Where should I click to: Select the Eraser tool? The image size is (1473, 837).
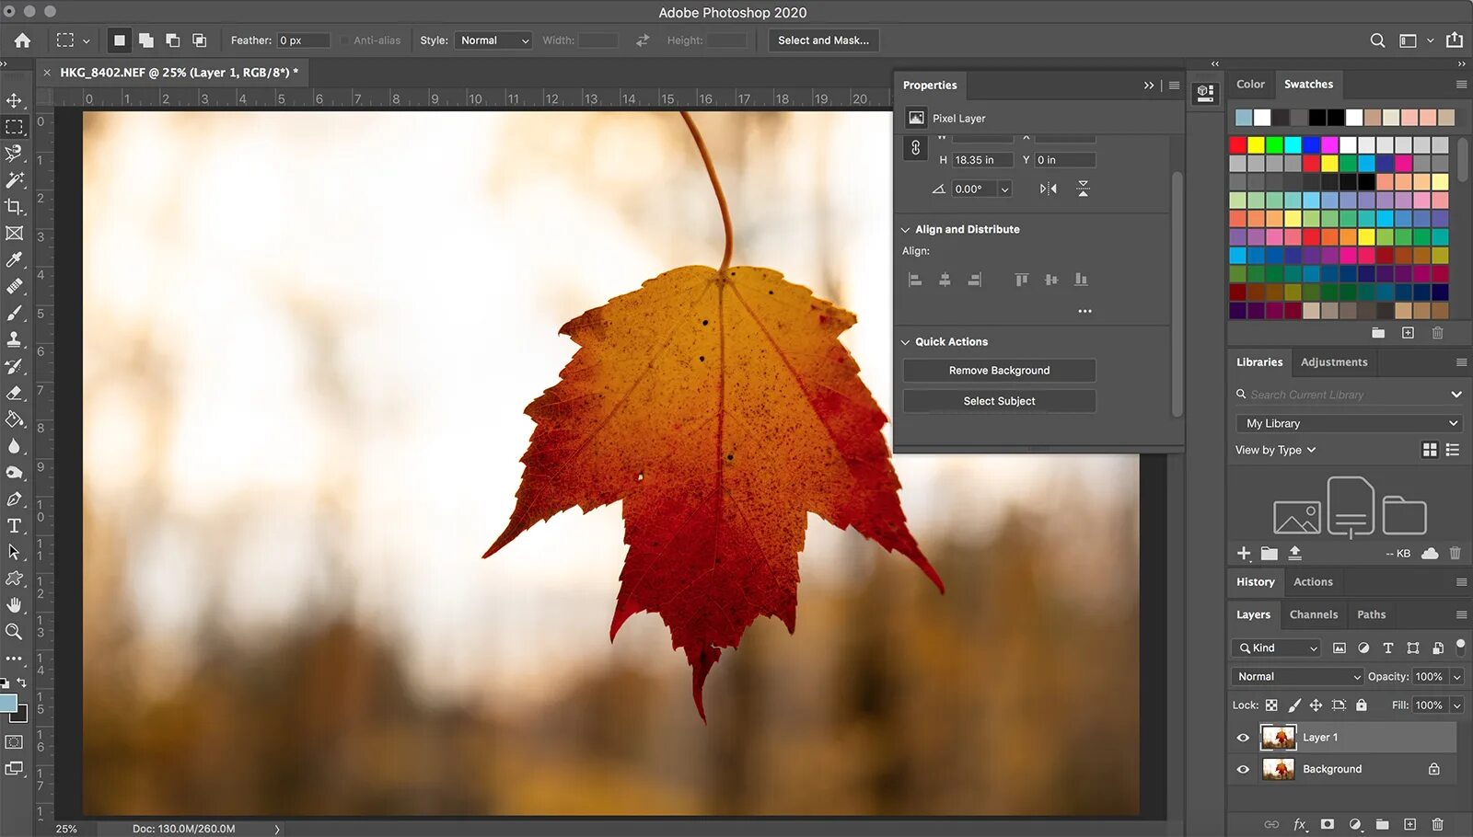tap(14, 393)
